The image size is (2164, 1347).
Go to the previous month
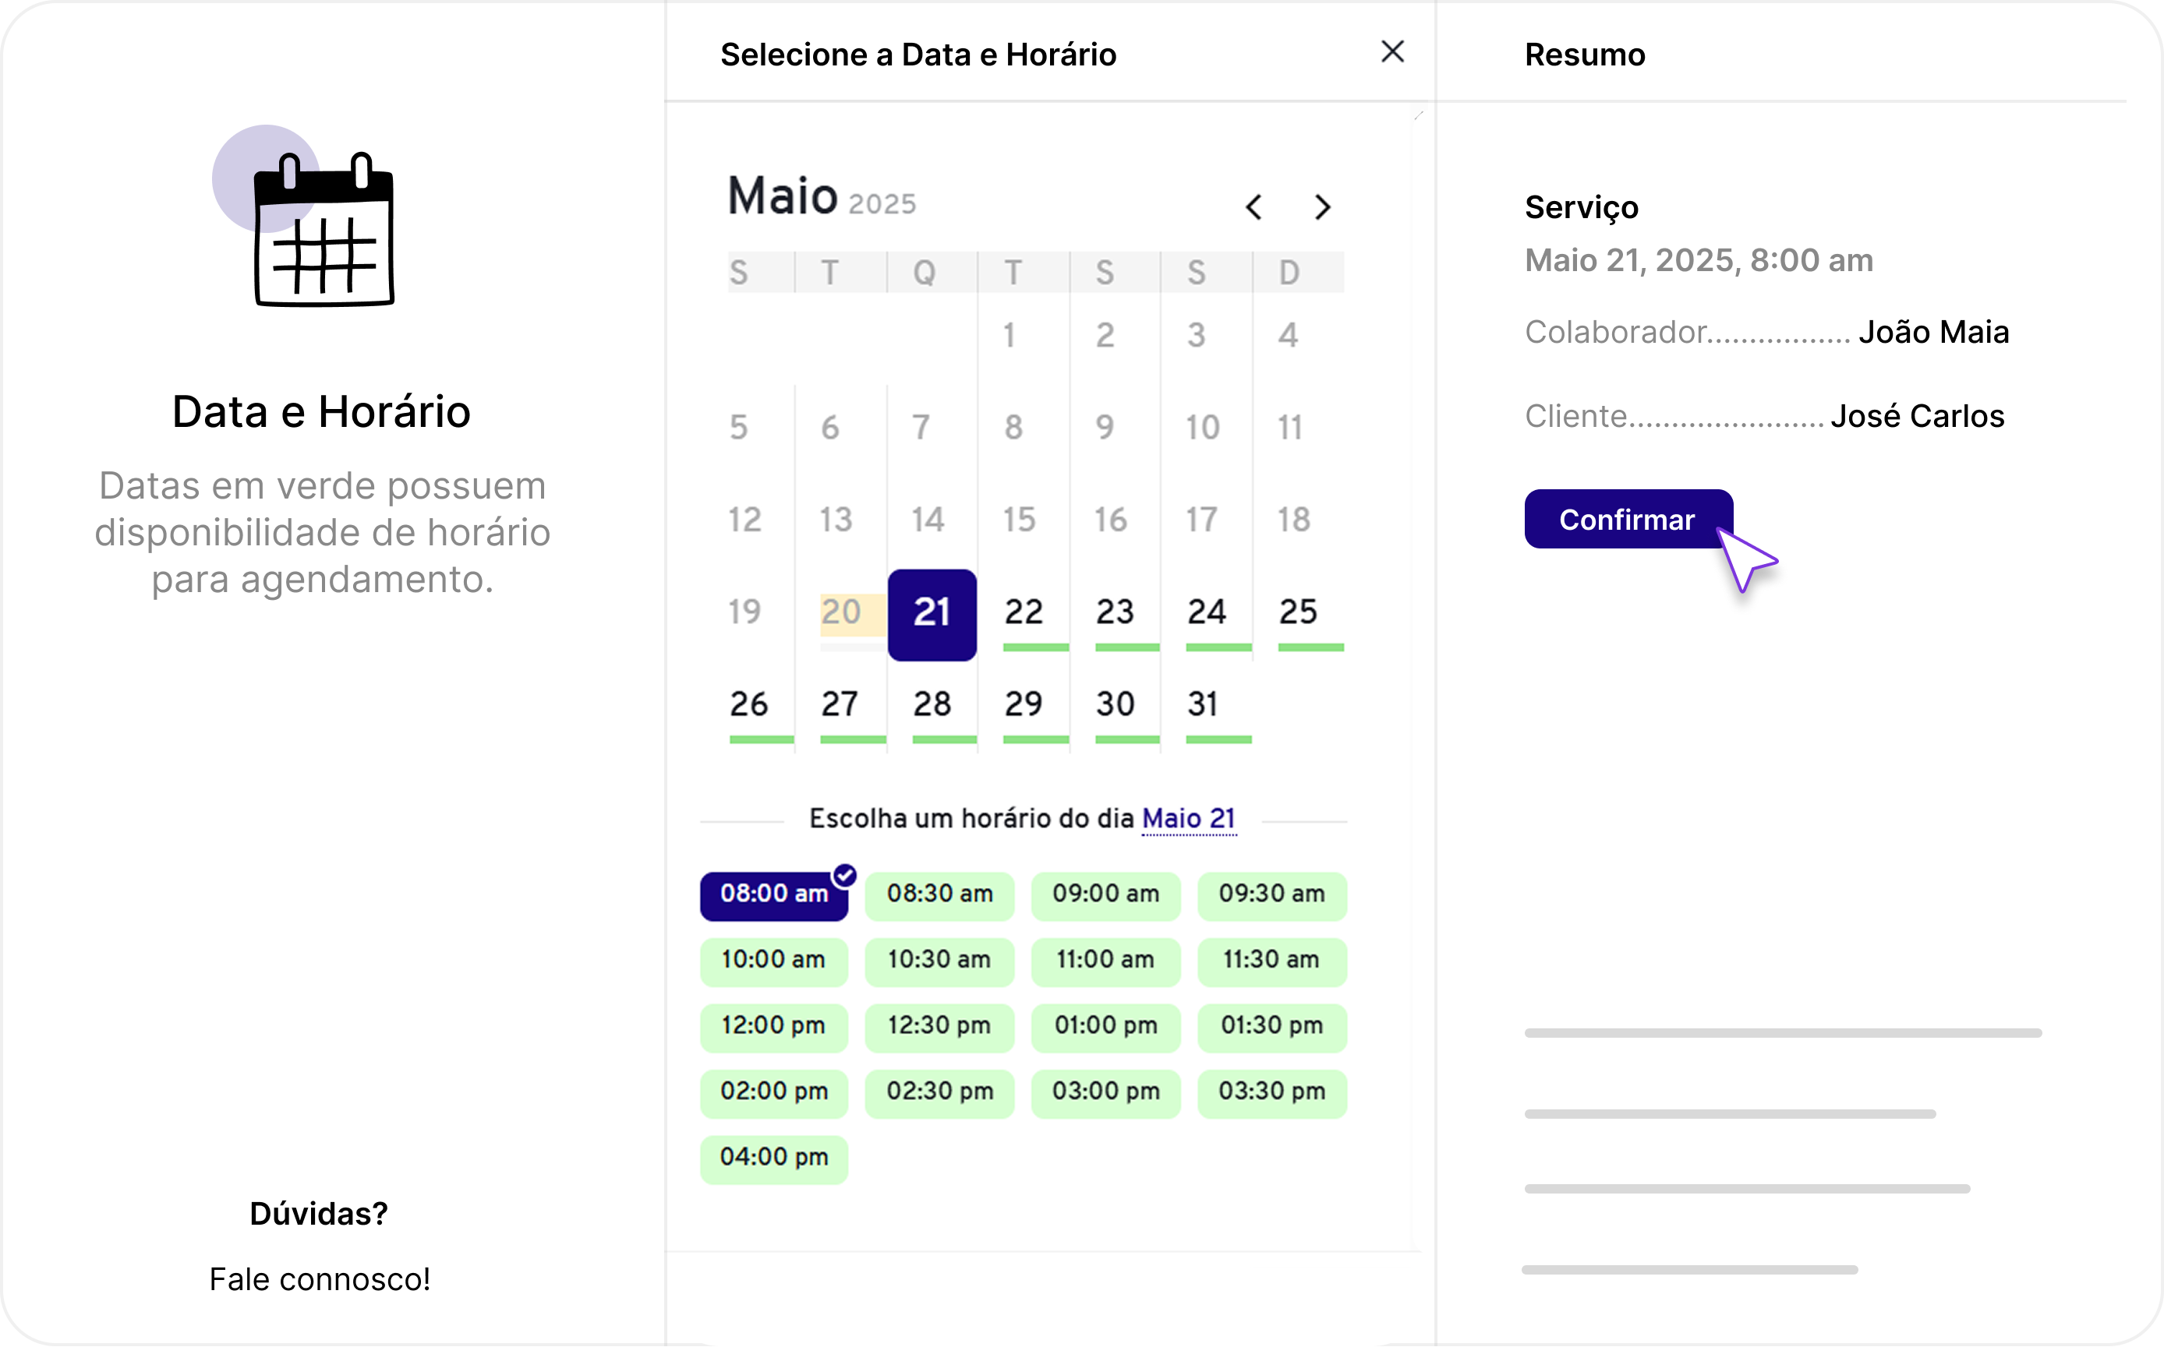point(1254,207)
